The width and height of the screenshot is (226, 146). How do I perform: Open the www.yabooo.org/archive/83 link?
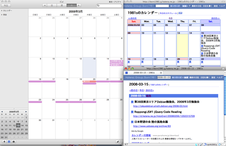[152, 126]
